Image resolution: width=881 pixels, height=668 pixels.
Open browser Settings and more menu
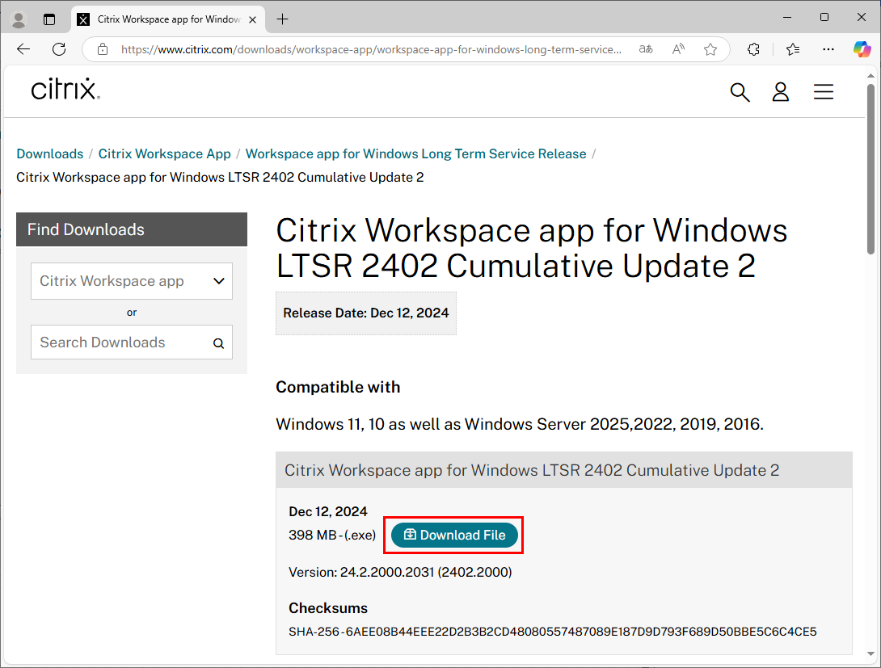click(828, 49)
